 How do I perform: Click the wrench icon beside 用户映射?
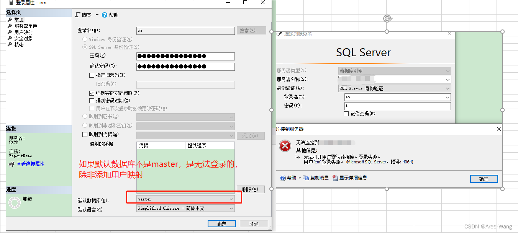[10, 32]
